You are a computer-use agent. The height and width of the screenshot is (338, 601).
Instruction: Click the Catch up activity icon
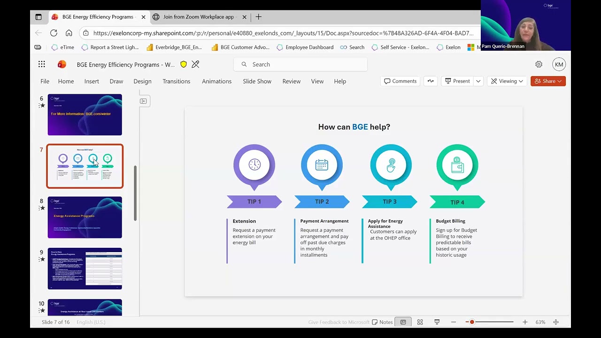pos(431,81)
